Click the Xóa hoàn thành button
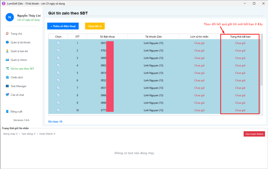Image resolution: width=268 pixels, height=169 pixels. [x=254, y=134]
